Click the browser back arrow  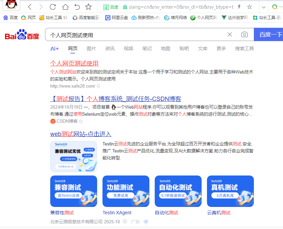[30, 7]
